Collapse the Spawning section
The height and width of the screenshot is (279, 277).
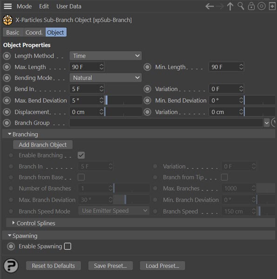(x=10, y=235)
